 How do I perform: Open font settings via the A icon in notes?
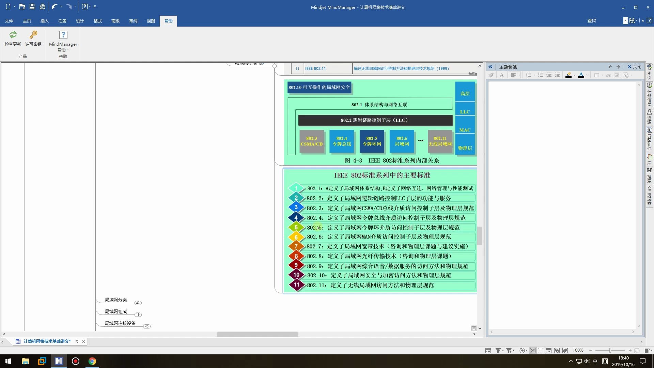pyautogui.click(x=502, y=75)
